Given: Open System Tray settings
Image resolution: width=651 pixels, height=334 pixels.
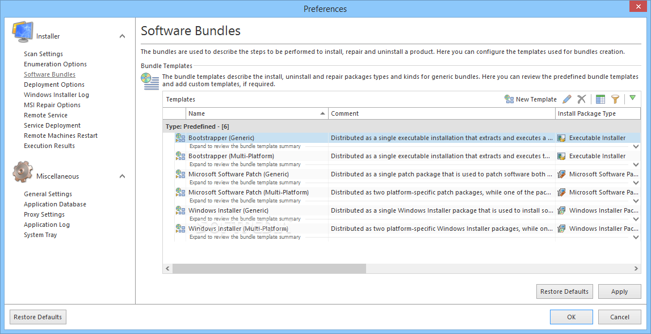Looking at the screenshot, I should pyautogui.click(x=40, y=235).
